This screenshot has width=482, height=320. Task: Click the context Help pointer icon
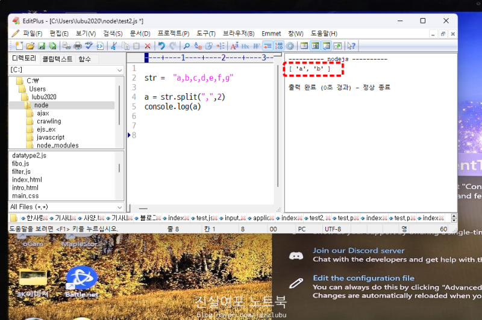tap(351, 46)
